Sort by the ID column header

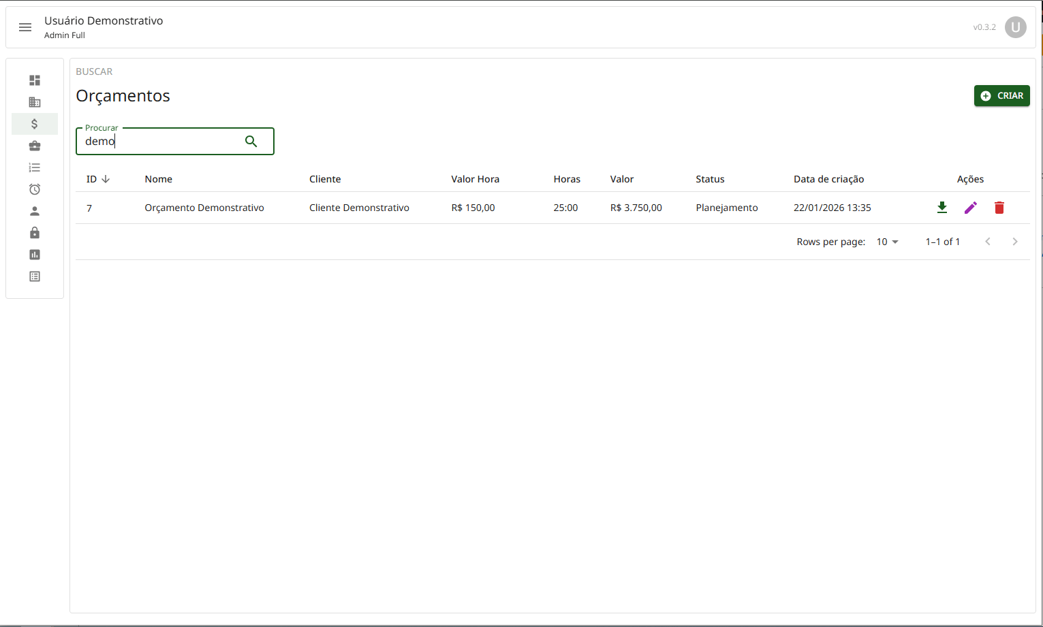pos(92,179)
